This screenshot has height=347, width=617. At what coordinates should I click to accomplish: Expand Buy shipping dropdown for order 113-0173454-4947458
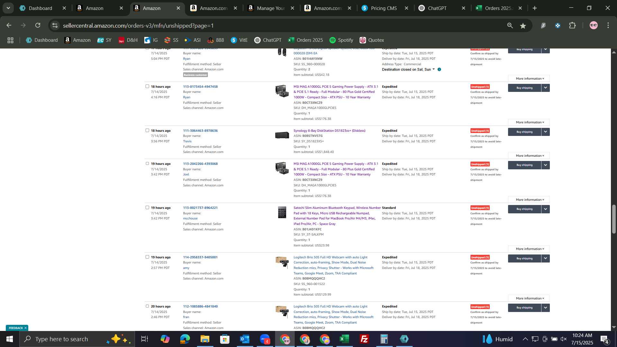(x=545, y=88)
